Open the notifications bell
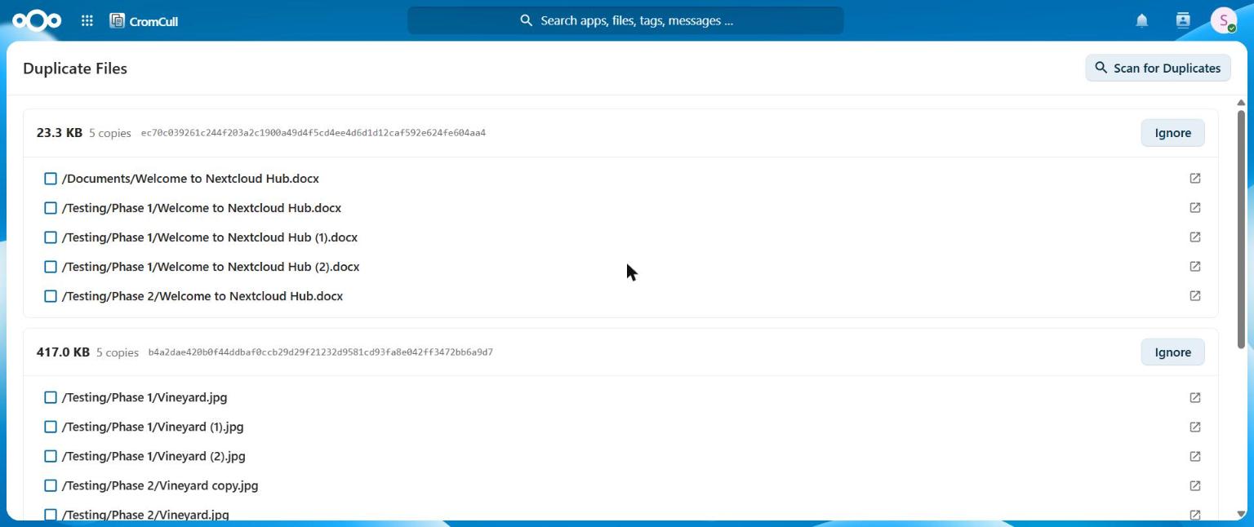Viewport: 1254px width, 527px height. pyautogui.click(x=1142, y=20)
